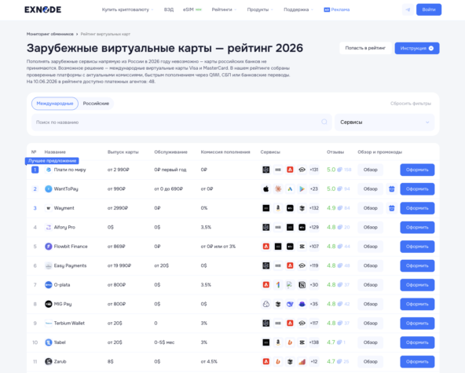
Task: Click the Комиссия пополнения column header
Action: point(225,152)
